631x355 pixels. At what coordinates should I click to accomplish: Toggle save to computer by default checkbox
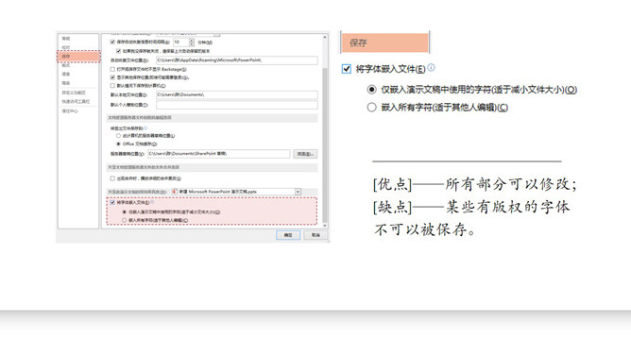click(x=112, y=86)
